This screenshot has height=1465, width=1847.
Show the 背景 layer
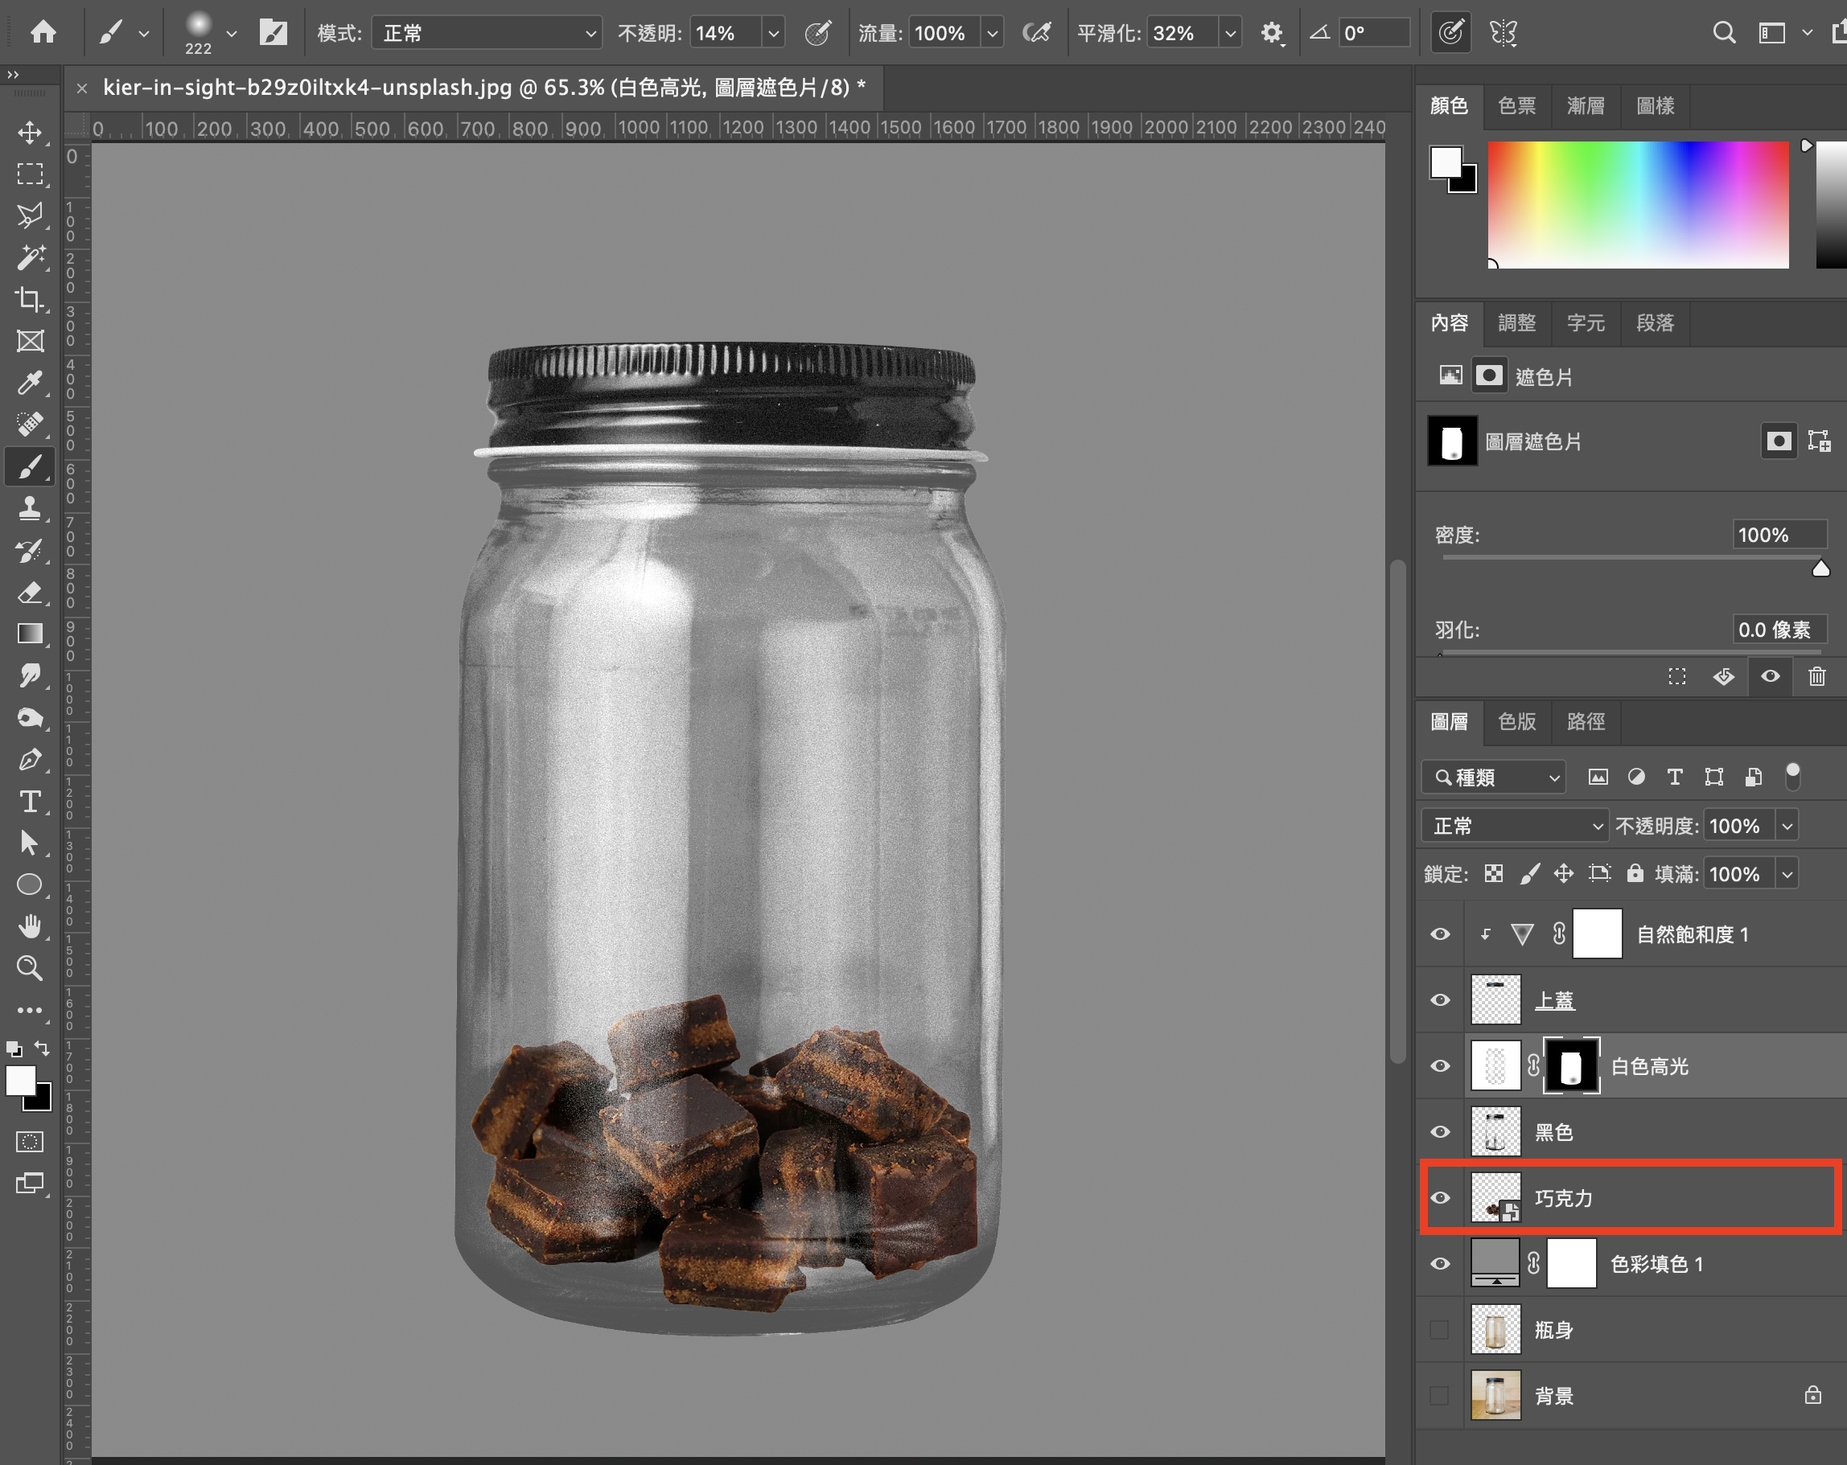pos(1440,1396)
